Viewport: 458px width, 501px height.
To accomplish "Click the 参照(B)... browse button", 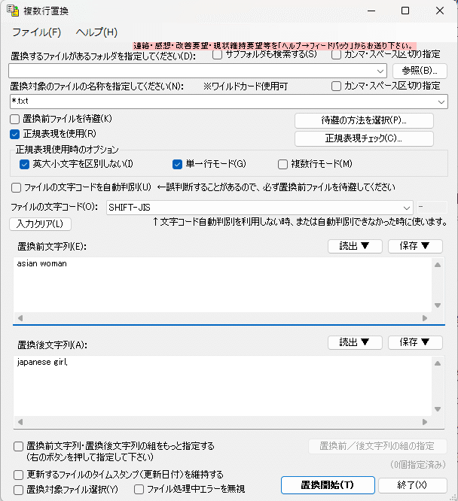I will pyautogui.click(x=420, y=71).
